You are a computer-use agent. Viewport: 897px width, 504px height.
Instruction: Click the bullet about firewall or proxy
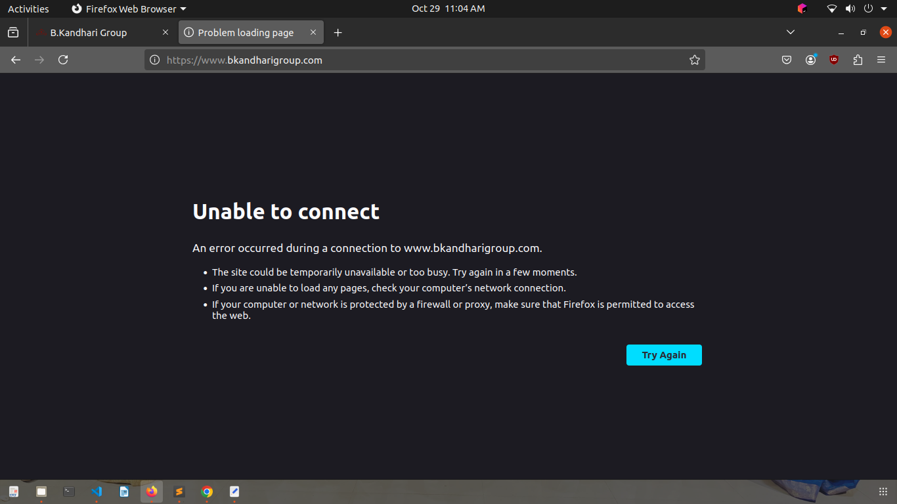pyautogui.click(x=453, y=310)
